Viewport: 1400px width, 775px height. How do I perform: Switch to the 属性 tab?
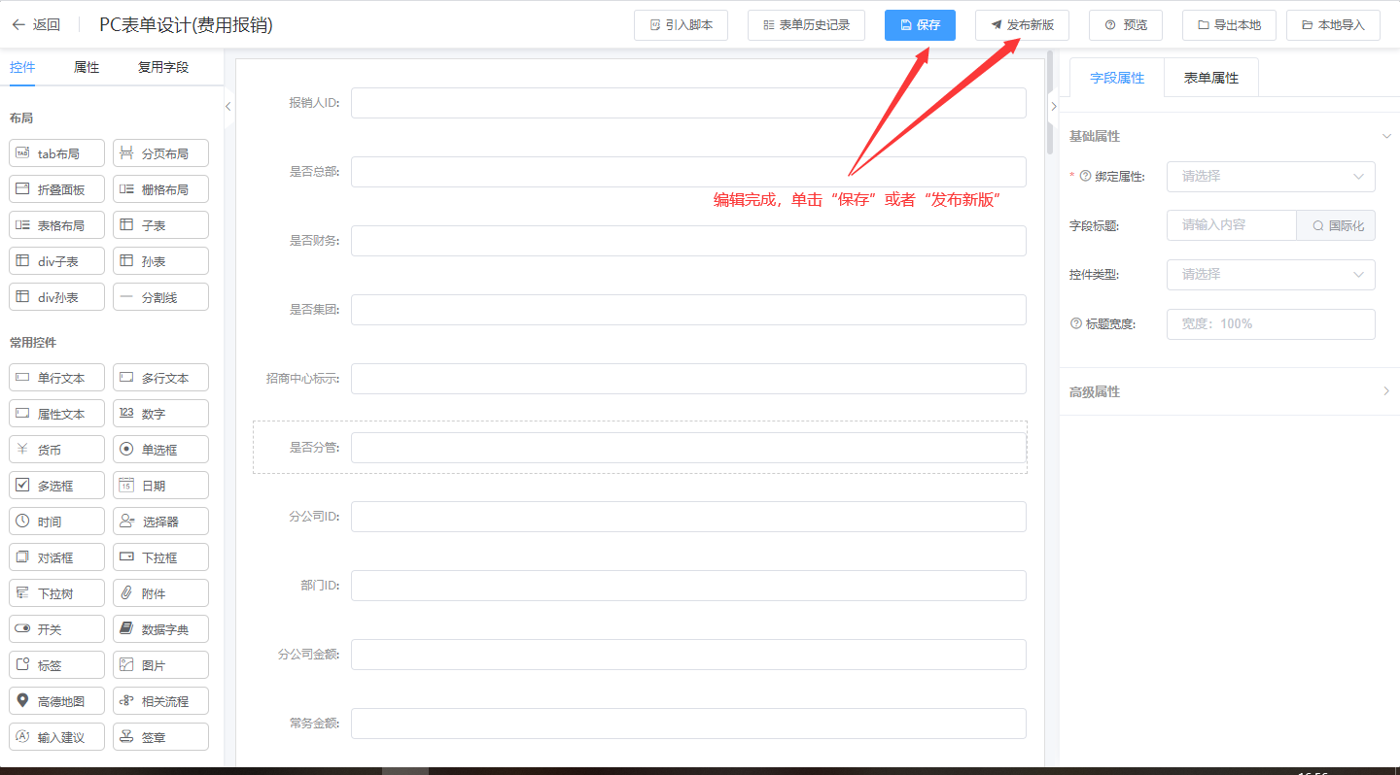87,68
